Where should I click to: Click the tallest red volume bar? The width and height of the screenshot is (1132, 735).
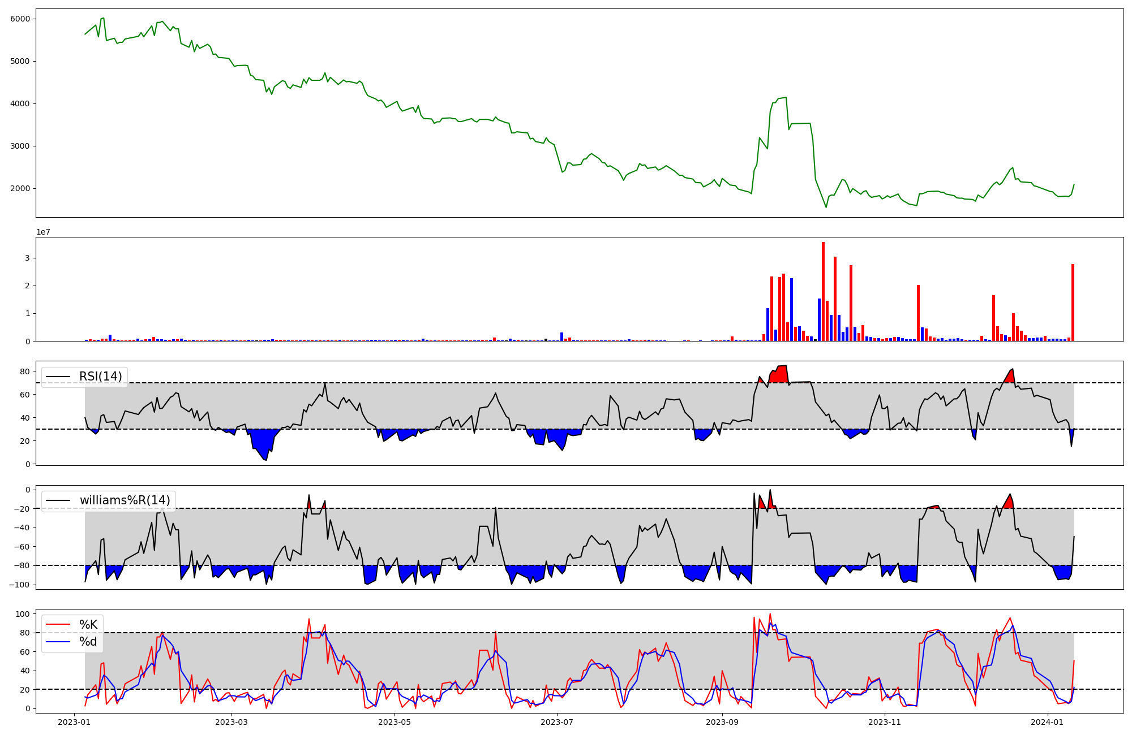(x=823, y=291)
